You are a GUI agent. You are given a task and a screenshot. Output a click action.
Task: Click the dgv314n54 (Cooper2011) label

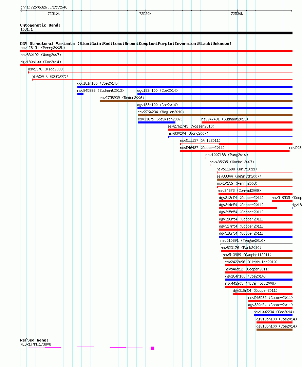[x=241, y=205]
